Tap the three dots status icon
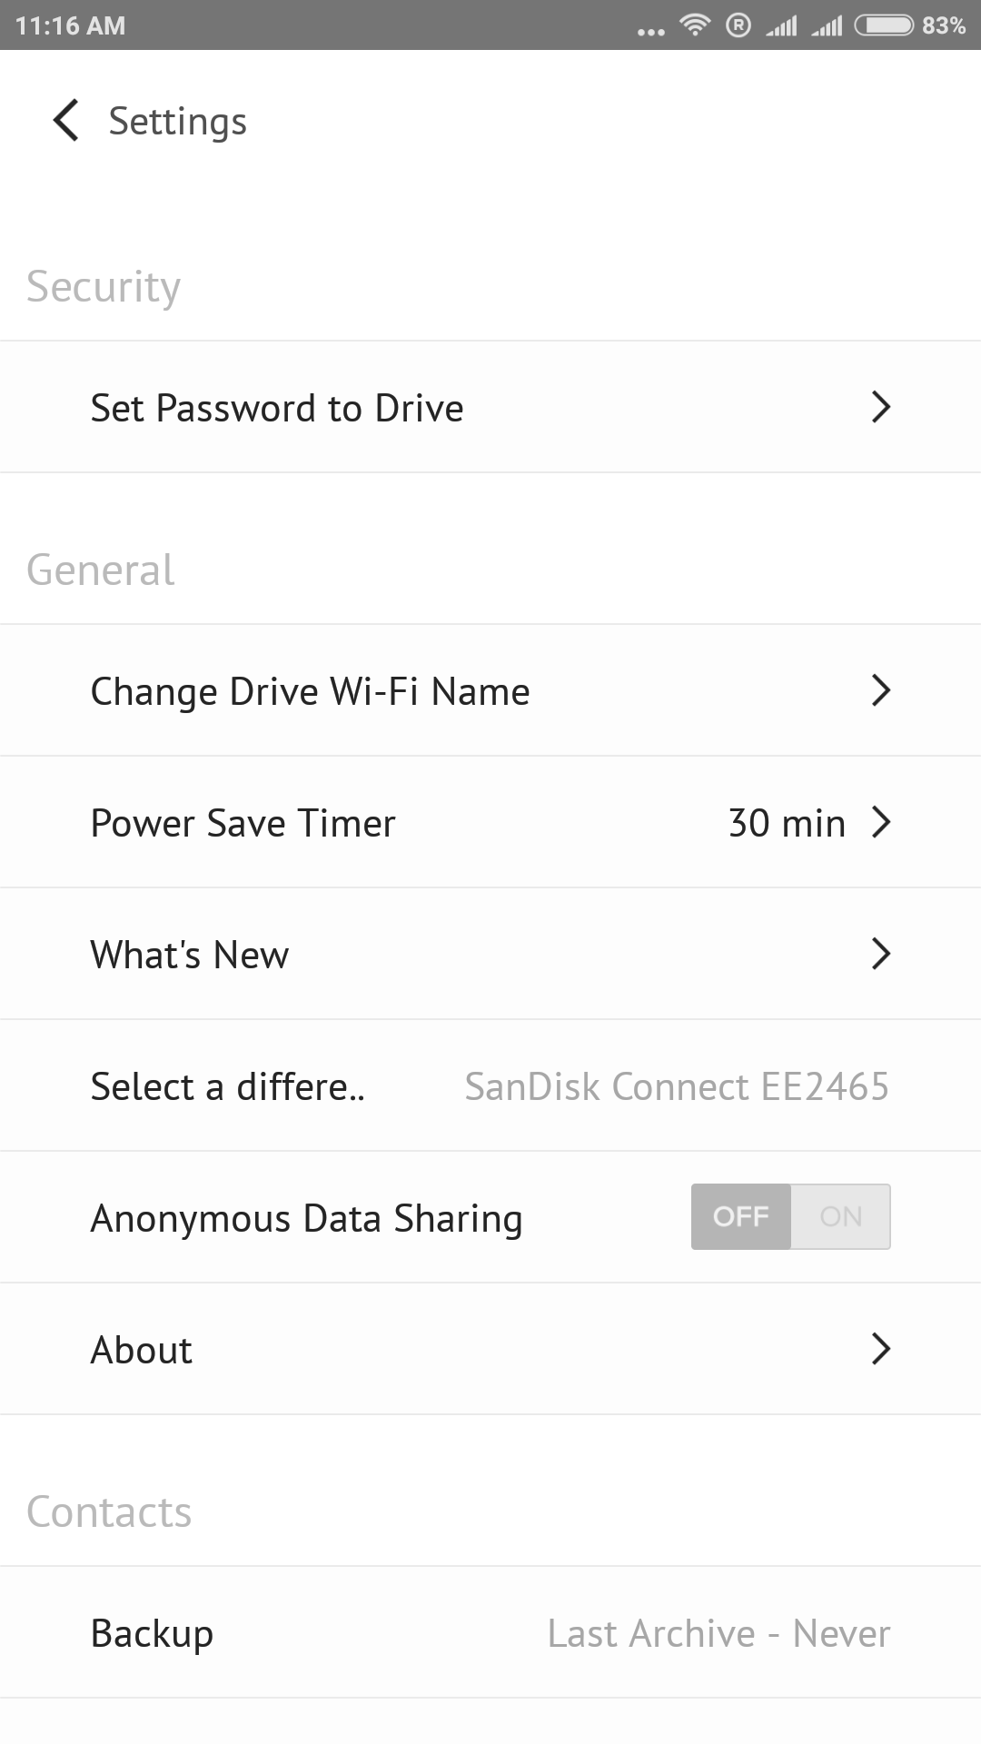Screen dimensions: 981x1744 point(650,32)
